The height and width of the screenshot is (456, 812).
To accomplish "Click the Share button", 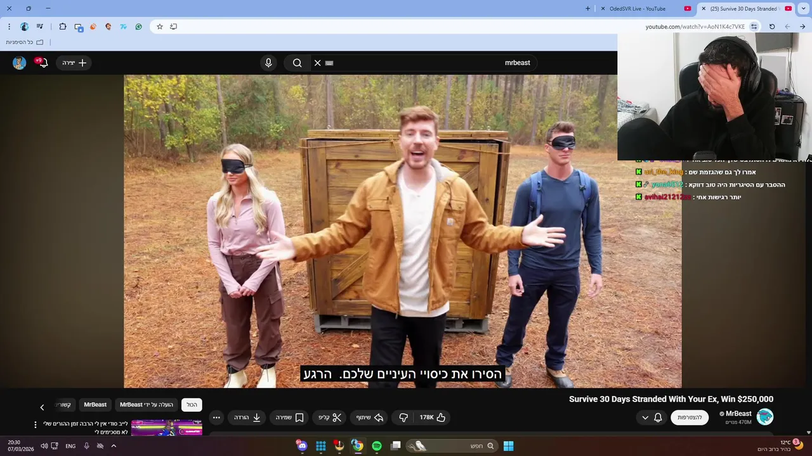I will coord(369,417).
